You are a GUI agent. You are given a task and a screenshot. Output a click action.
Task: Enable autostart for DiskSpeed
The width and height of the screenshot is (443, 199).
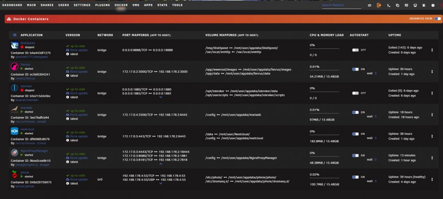click(355, 50)
